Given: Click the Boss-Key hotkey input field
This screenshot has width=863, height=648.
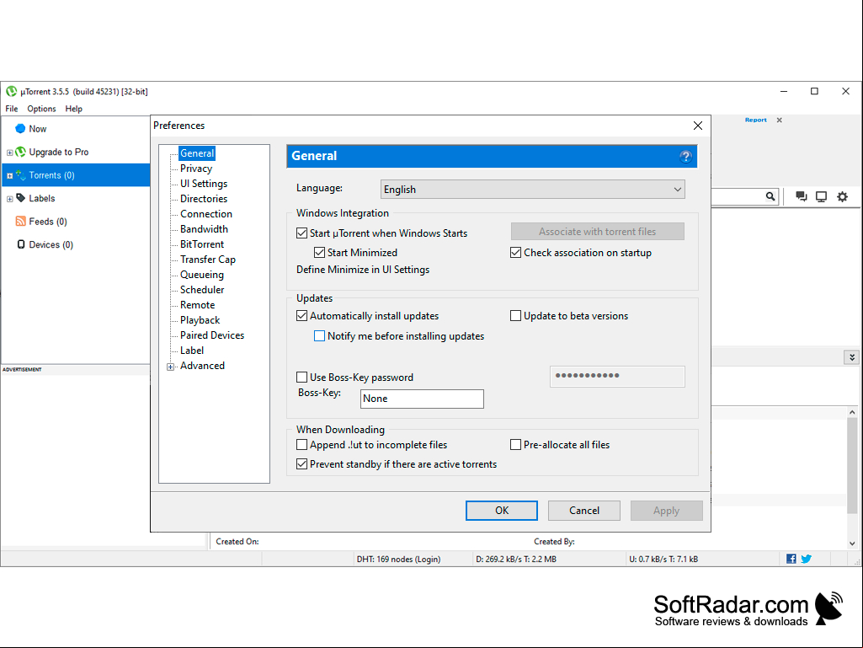Looking at the screenshot, I should [422, 399].
